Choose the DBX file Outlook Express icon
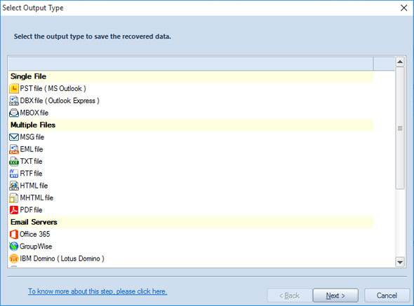414x306 pixels. 14,101
